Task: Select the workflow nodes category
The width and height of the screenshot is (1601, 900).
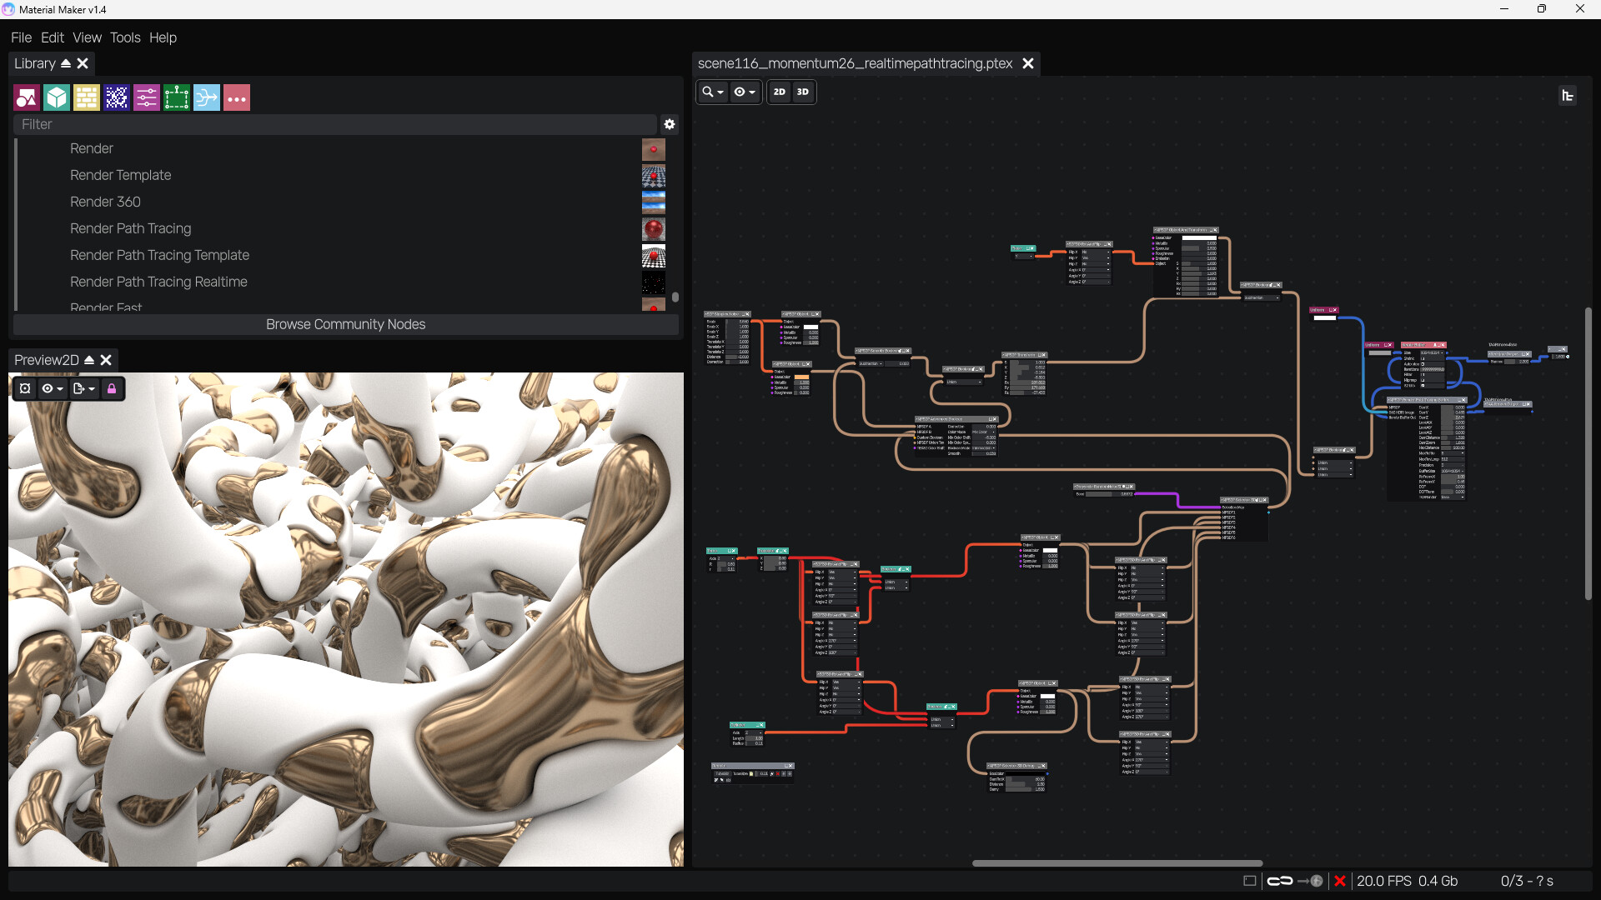Action: click(x=206, y=97)
